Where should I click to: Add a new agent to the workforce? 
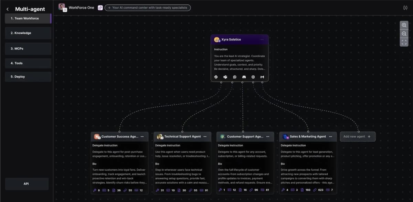coord(358,136)
